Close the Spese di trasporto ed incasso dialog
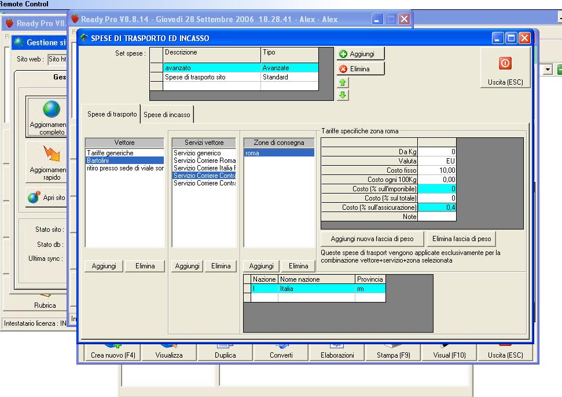This screenshot has width=562, height=397. pos(524,38)
